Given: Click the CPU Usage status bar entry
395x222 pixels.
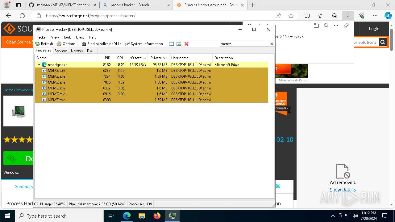Looking at the screenshot, I should click(x=50, y=204).
